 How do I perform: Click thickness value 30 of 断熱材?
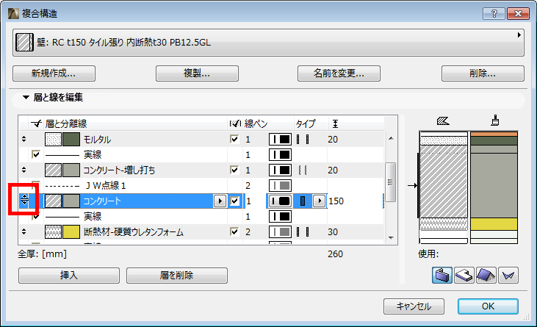(x=333, y=231)
